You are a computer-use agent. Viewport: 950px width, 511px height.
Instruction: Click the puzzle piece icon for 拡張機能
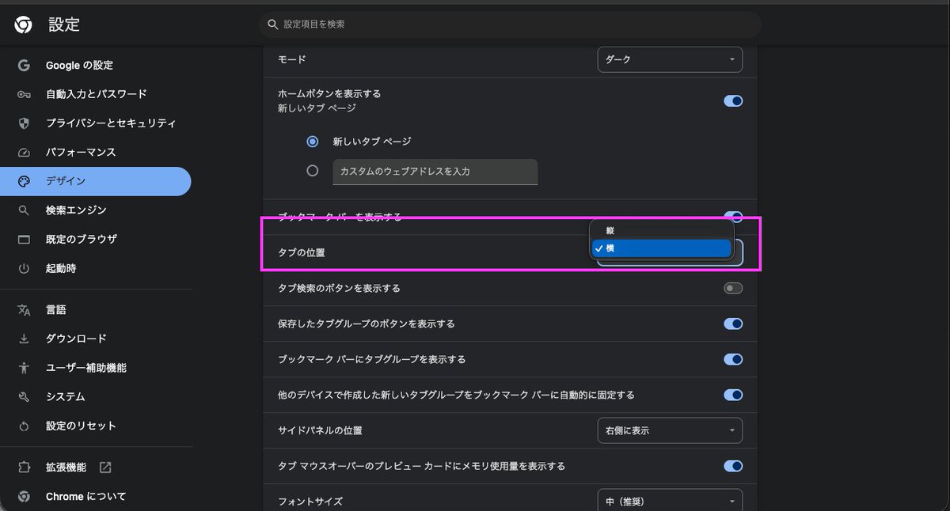coord(24,467)
